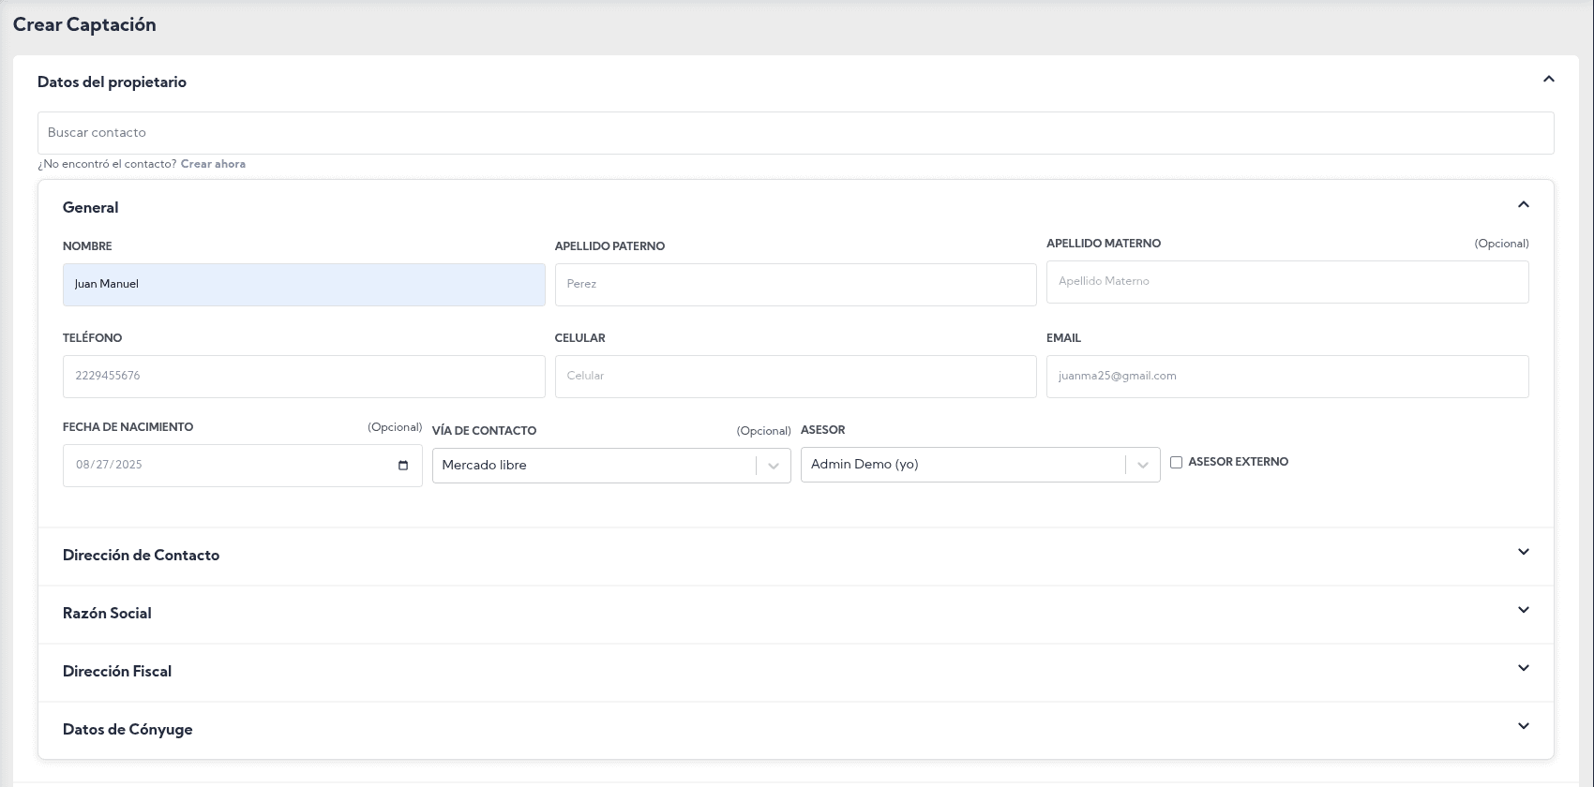This screenshot has width=1594, height=787.
Task: Enable the Asesor Externo checkbox
Action: 1176,462
